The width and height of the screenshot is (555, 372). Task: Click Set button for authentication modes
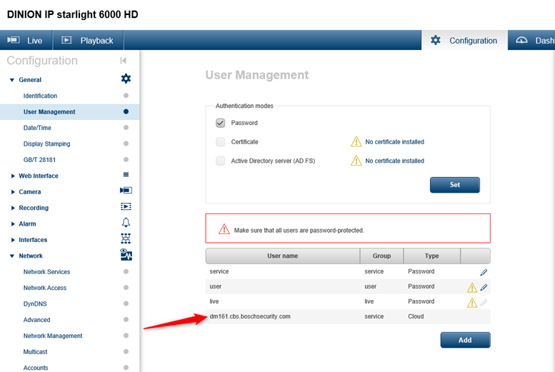455,185
